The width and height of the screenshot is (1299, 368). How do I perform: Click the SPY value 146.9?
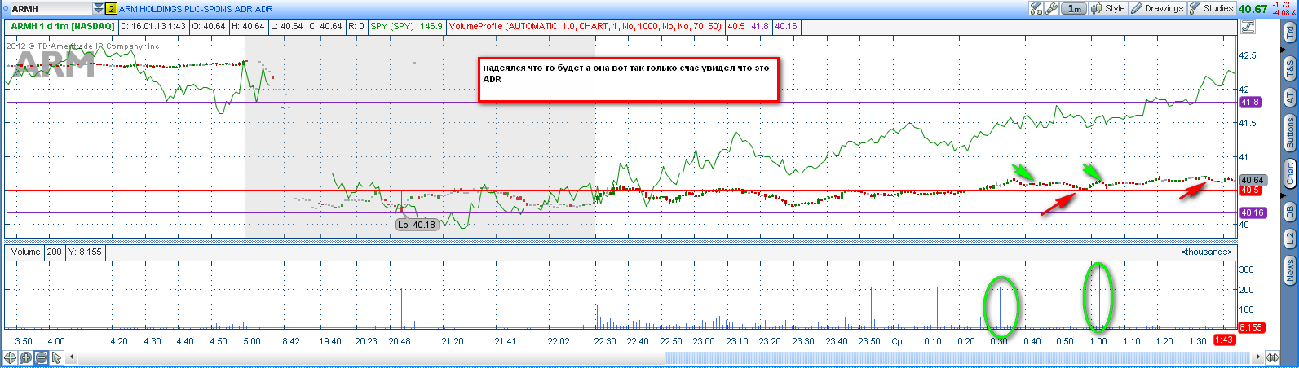coord(431,26)
